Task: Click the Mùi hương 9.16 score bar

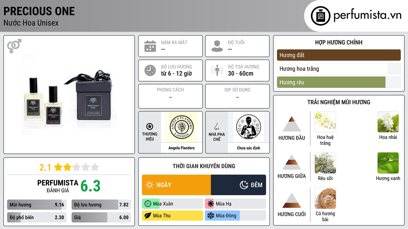Action: [x=37, y=205]
